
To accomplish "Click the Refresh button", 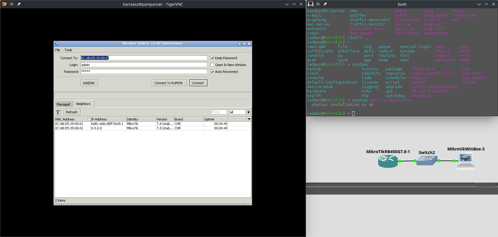I will point(72,112).
